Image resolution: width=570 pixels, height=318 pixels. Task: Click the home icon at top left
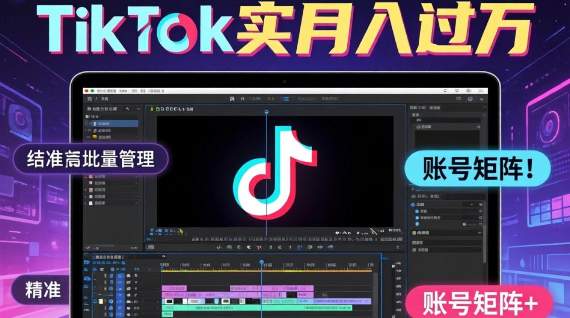[90, 98]
